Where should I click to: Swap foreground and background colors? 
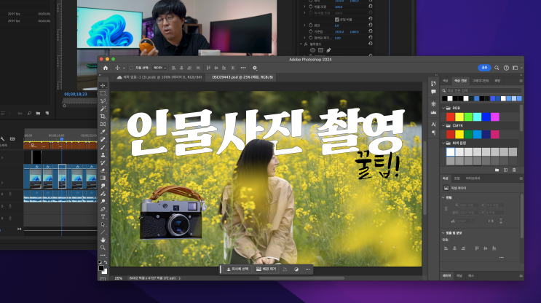point(106,262)
